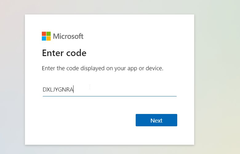Screen dimensions: 240x154
Task: Click the instruction text about app or device
Action: pyautogui.click(x=102, y=68)
